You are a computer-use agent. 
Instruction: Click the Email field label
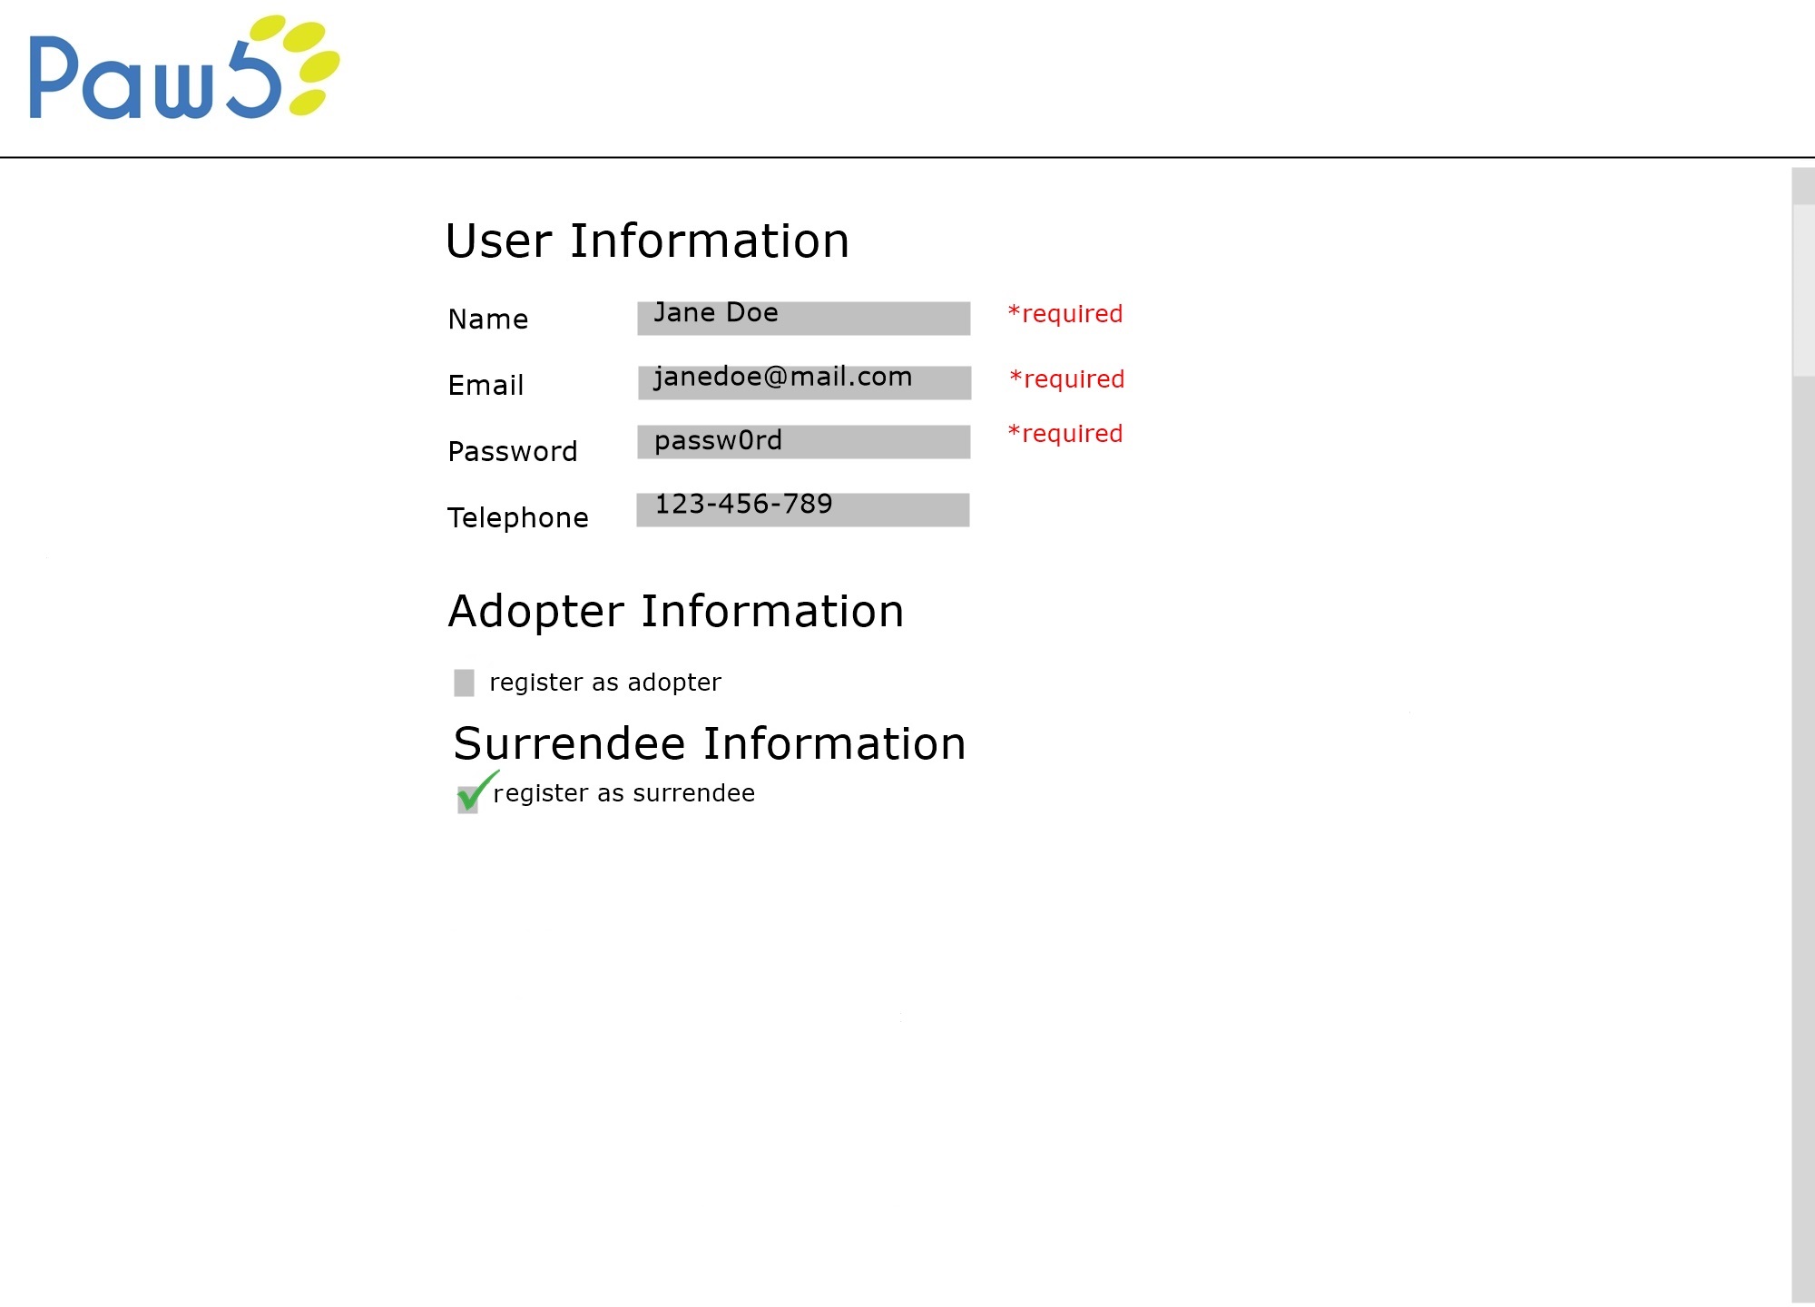486,386
